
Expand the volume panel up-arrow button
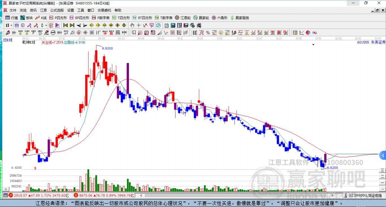coord(6,189)
